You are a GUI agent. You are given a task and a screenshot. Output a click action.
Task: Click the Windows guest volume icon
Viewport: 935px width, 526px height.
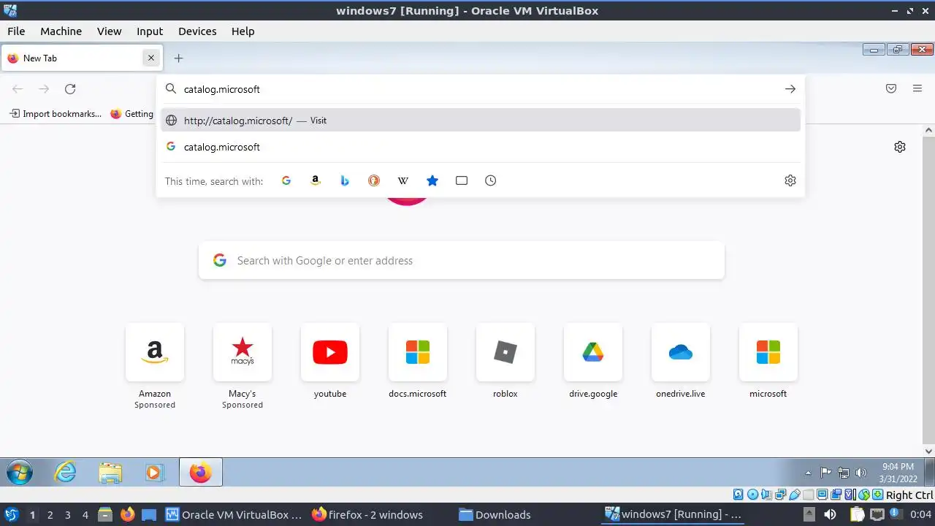(860, 473)
